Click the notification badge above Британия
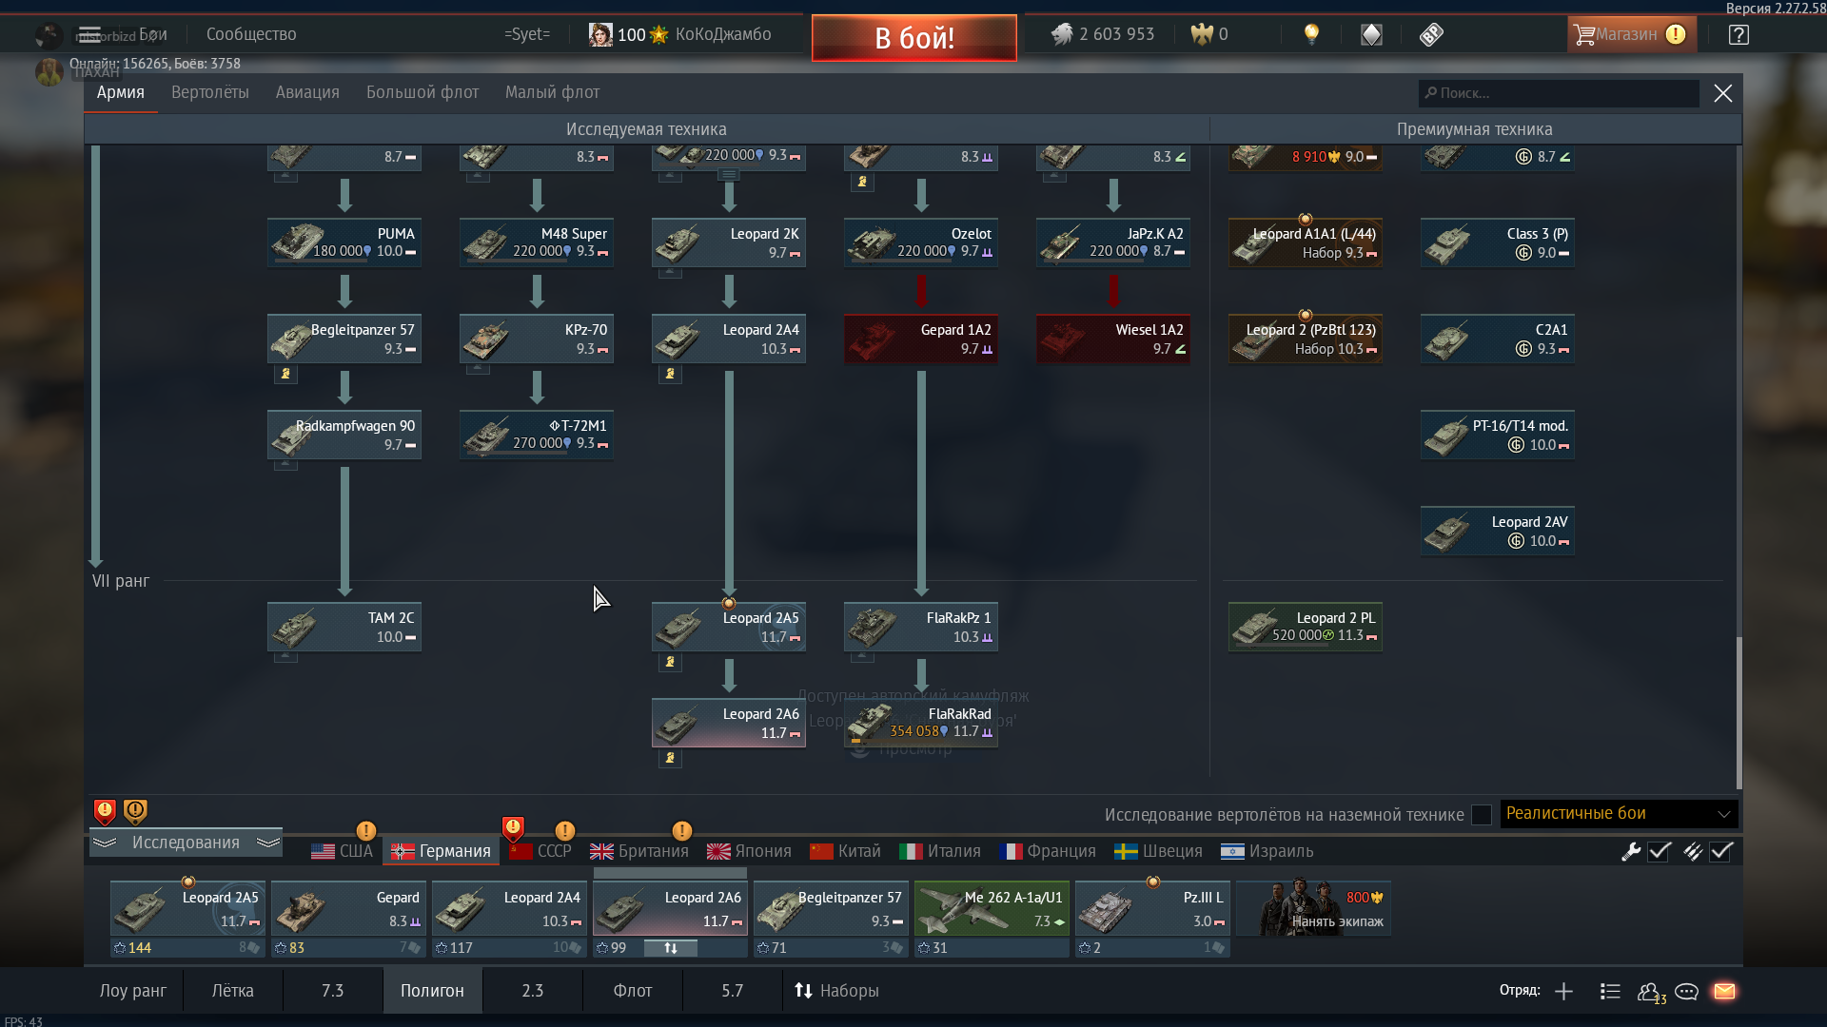Viewport: 1827px width, 1027px height. [x=681, y=830]
